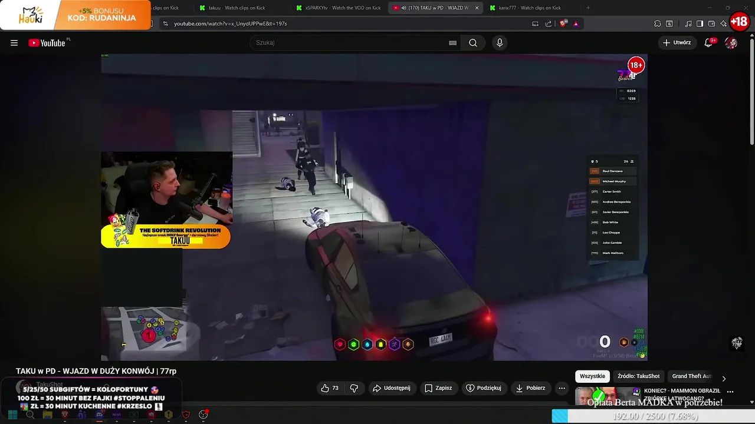
Task: Open taskbar search magnifier
Action: (x=30, y=415)
